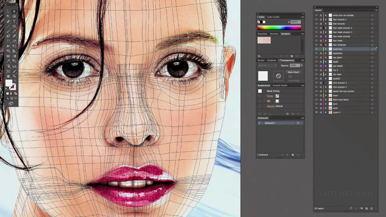Pick the Magic Wand tool
The width and height of the screenshot is (386, 217).
pyautogui.click(x=8, y=17)
